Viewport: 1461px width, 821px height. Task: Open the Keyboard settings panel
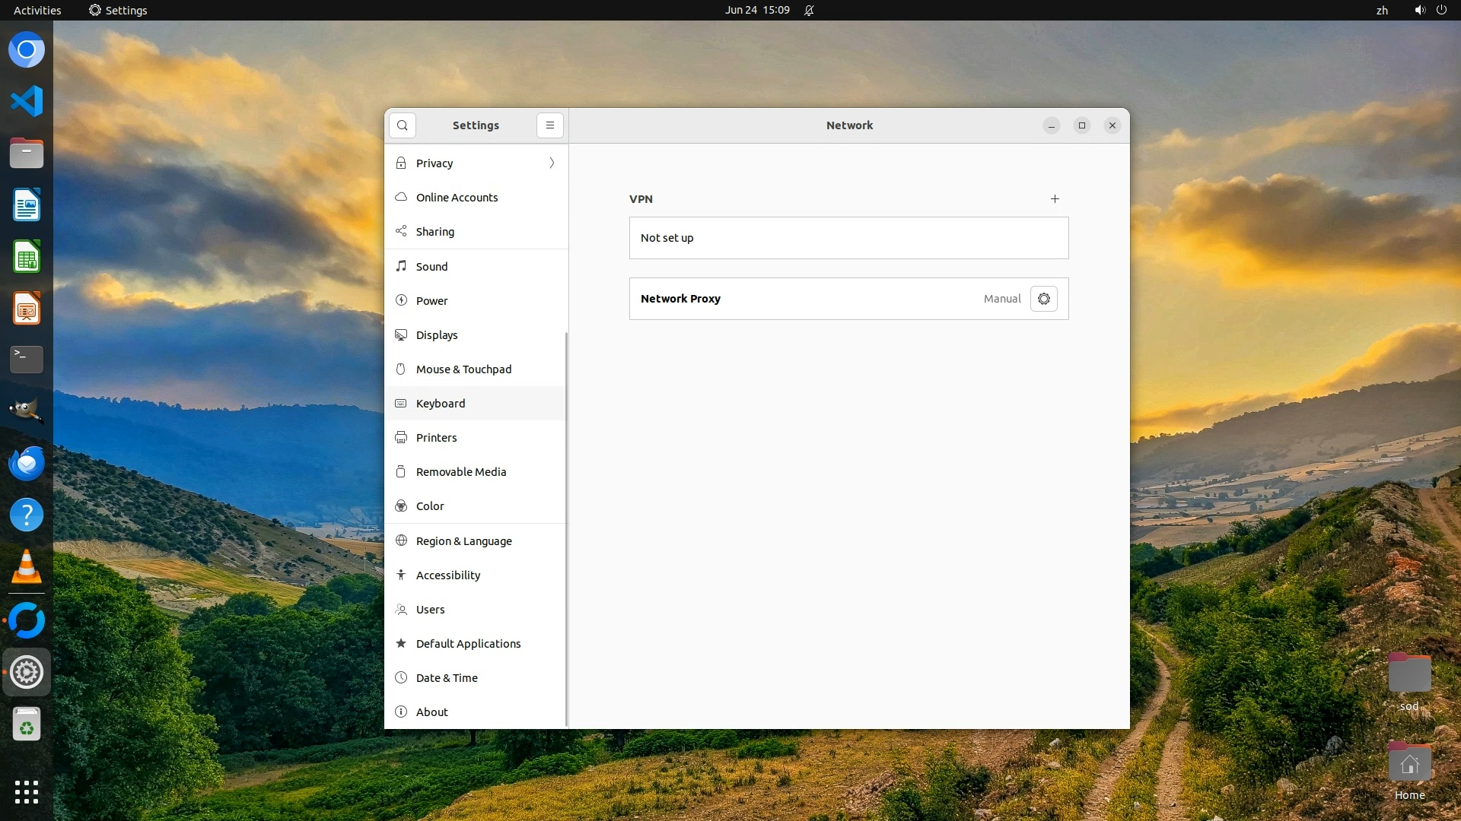(x=440, y=404)
